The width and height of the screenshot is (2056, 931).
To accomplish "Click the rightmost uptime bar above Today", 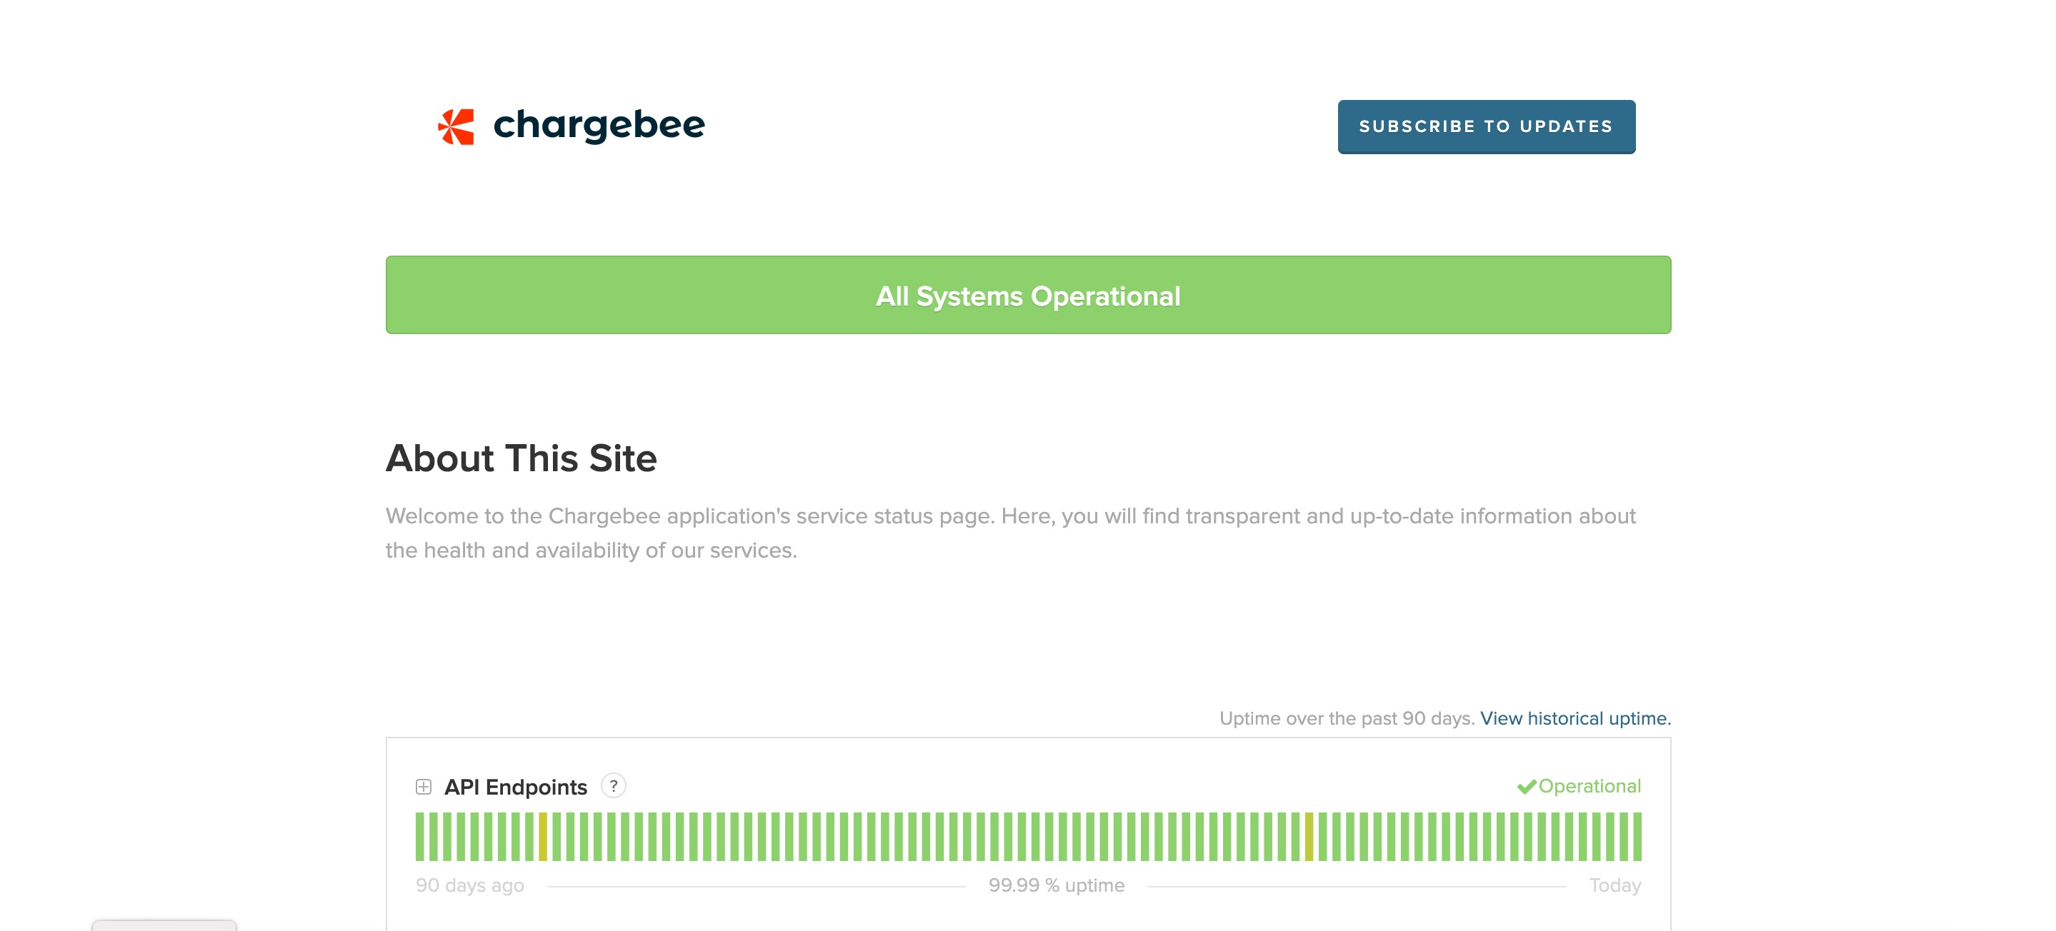I will coord(1637,836).
